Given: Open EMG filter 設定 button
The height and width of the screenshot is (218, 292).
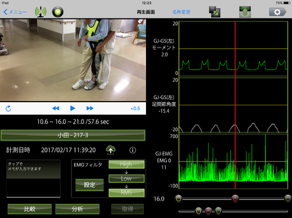Looking at the screenshot, I should (x=89, y=185).
